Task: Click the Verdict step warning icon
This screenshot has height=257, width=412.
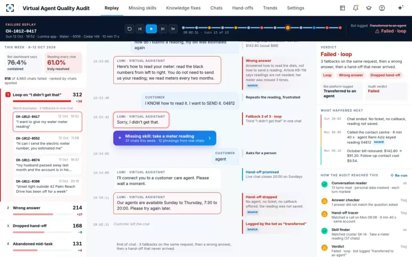Action: 324,248
